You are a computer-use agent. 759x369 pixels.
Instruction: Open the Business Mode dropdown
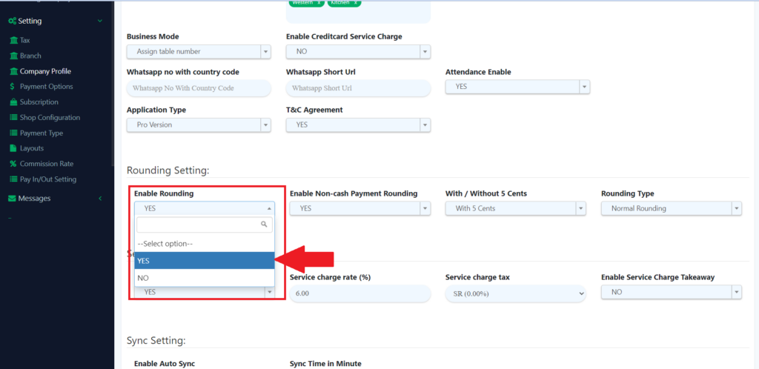tap(199, 51)
